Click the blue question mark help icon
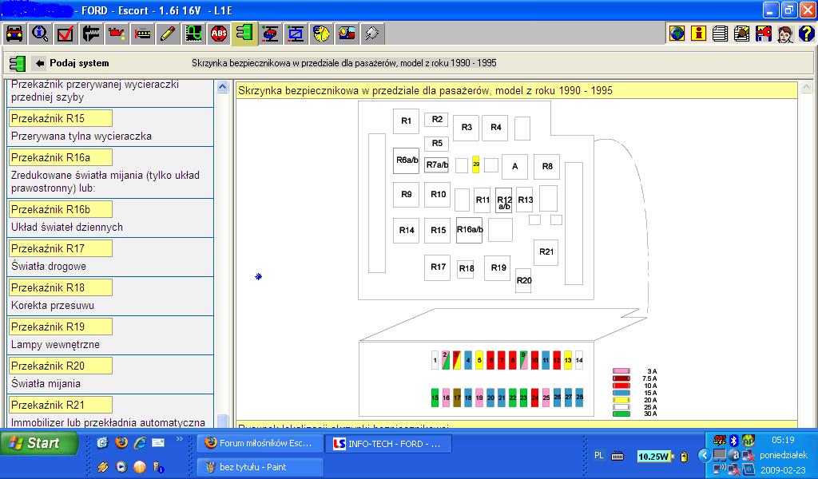The height and width of the screenshot is (479, 818). click(806, 34)
